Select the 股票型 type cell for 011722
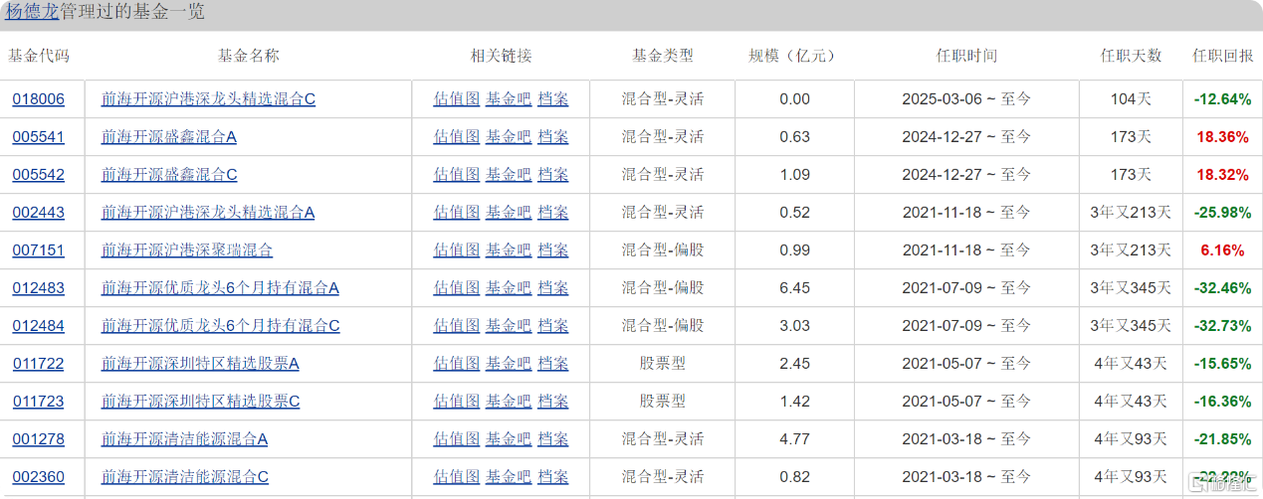Screen dimensions: 1263x499 tap(663, 364)
